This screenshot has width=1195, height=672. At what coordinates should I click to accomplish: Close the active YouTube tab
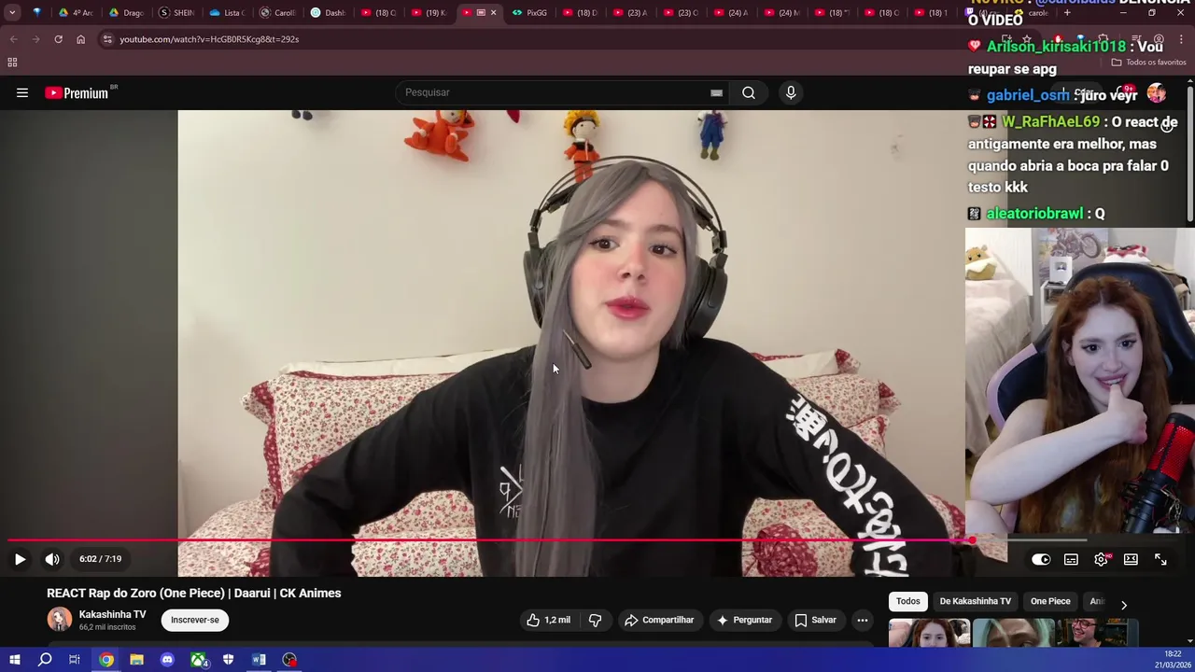pyautogui.click(x=493, y=13)
